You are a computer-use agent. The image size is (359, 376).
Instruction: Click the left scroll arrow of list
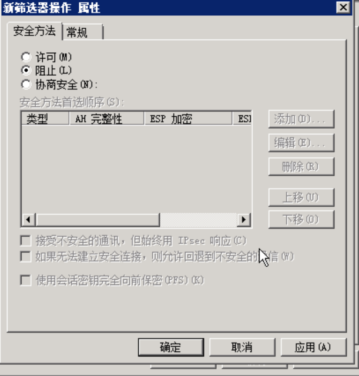29,219
